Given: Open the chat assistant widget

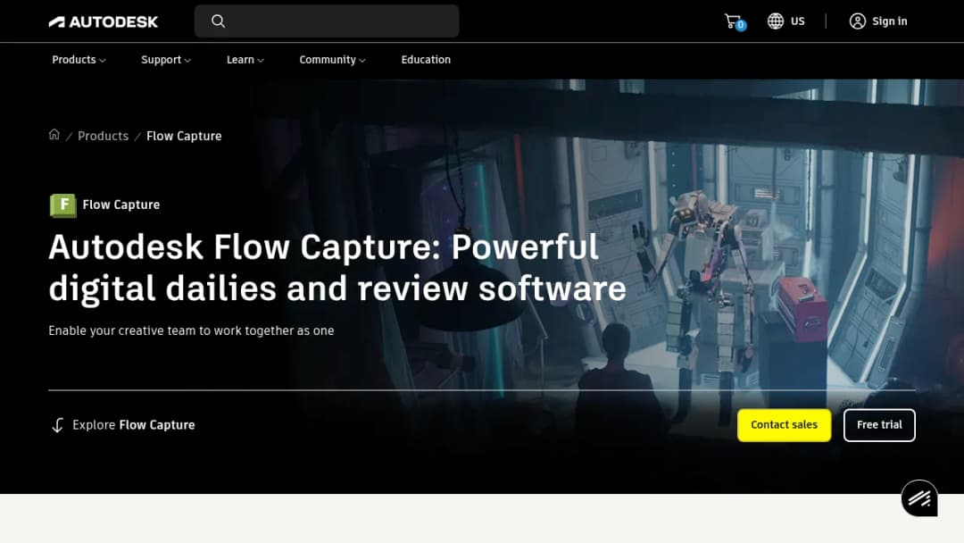Looking at the screenshot, I should point(919,498).
